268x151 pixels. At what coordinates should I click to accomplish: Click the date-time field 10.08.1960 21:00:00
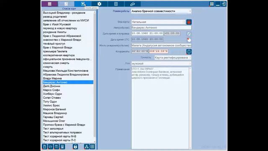tap(147, 34)
